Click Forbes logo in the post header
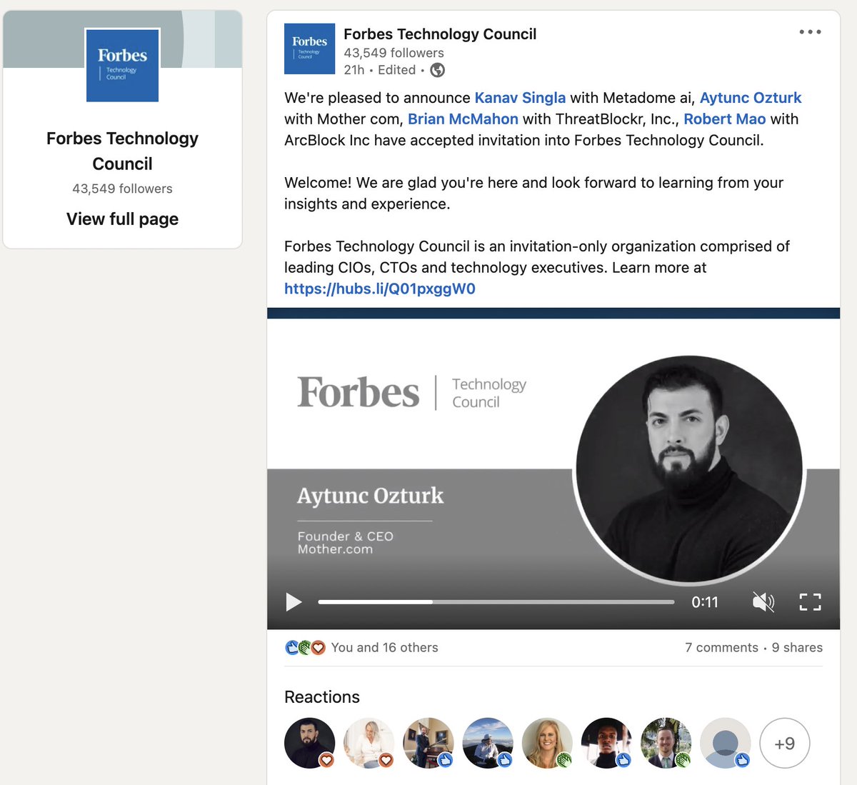This screenshot has height=785, width=857. click(309, 49)
